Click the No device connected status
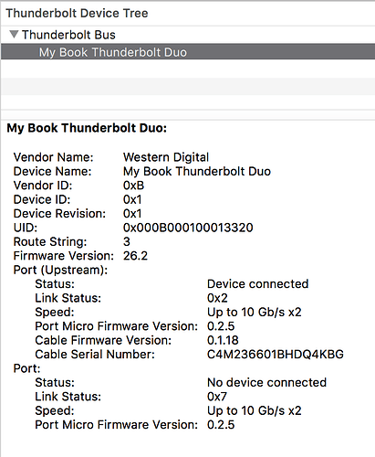Image resolution: width=375 pixels, height=457 pixels. (x=267, y=382)
